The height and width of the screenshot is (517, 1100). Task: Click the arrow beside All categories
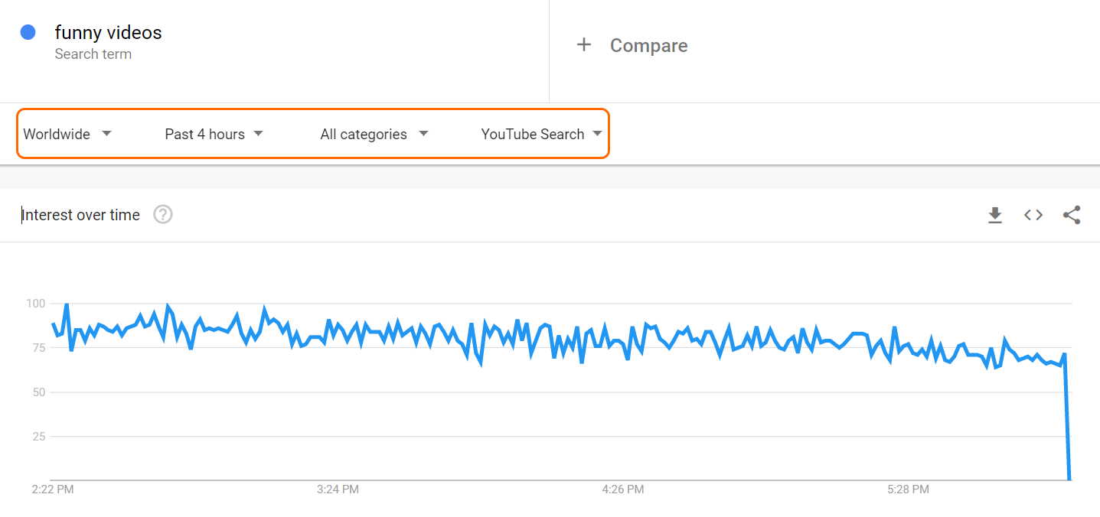point(423,134)
